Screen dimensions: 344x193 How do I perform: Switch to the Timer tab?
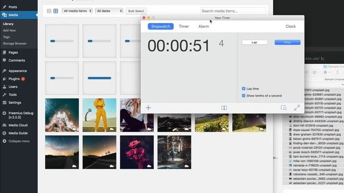coord(184,26)
